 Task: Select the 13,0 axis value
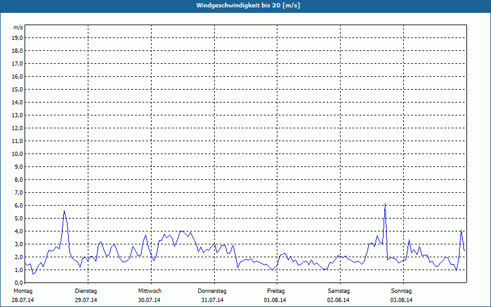17,115
